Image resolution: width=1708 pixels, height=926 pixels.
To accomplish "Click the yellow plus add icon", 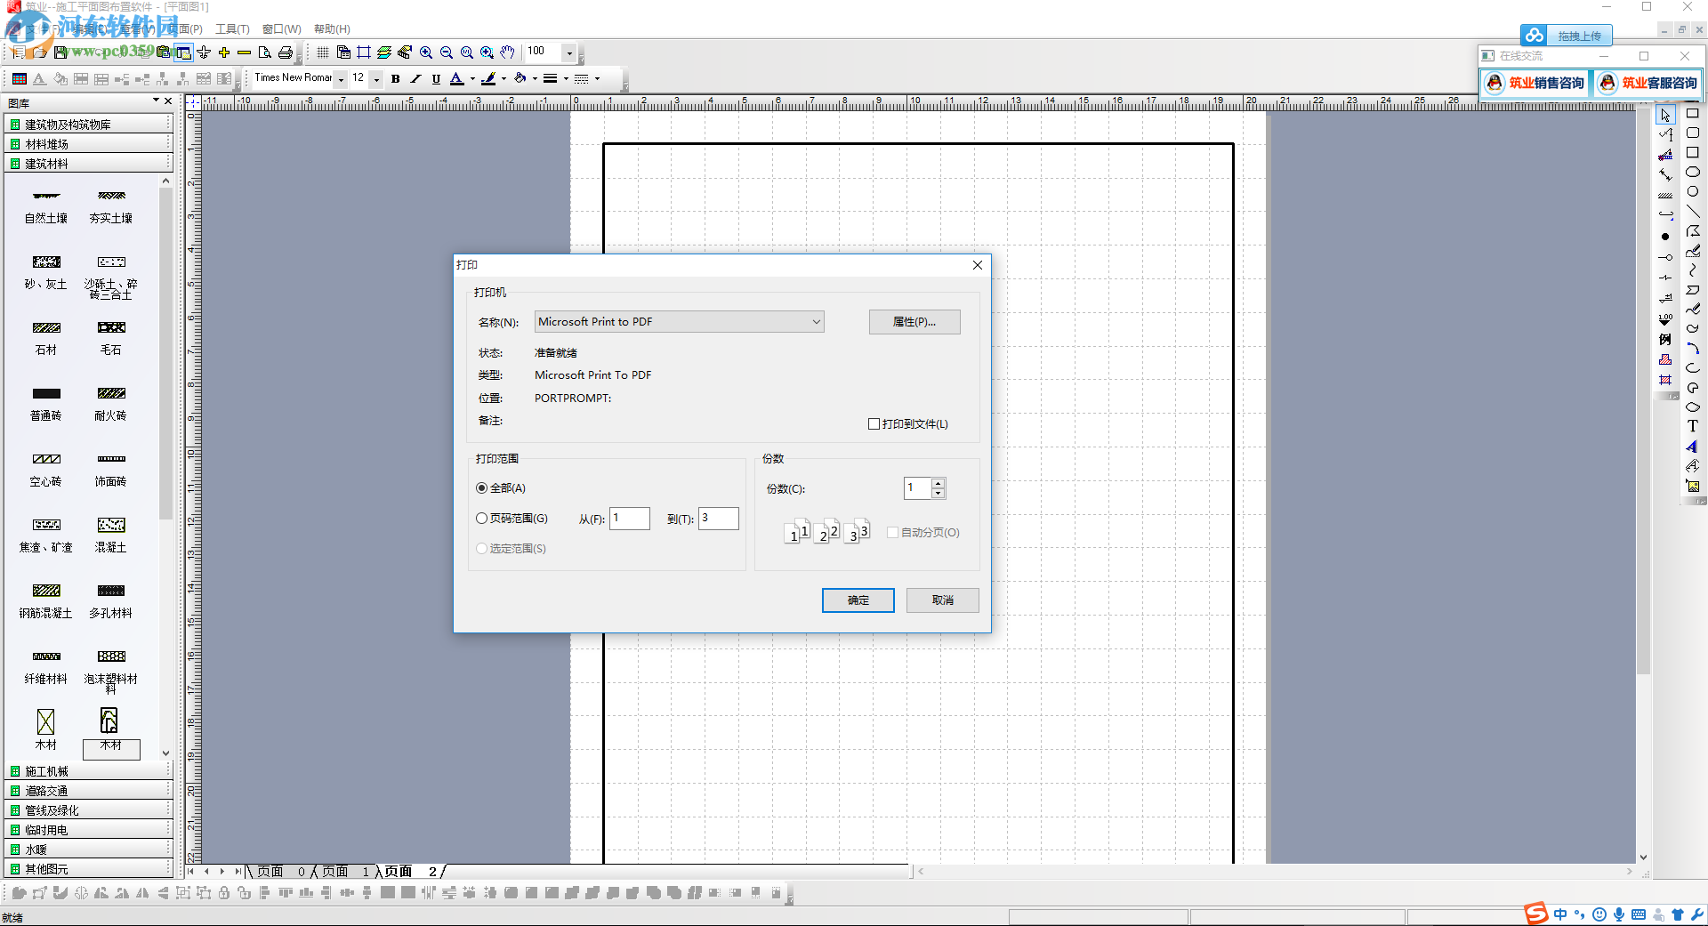I will pyautogui.click(x=224, y=52).
